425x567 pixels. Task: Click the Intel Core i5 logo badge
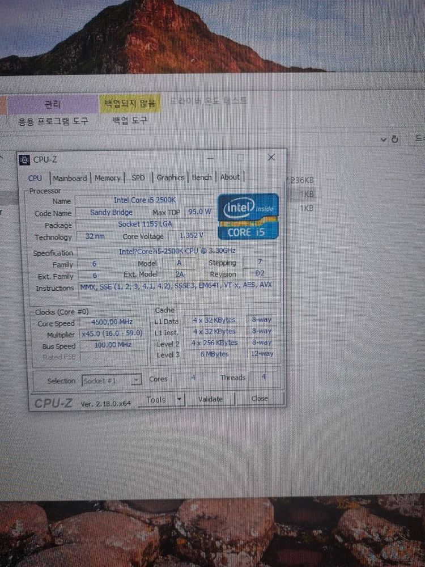click(248, 216)
